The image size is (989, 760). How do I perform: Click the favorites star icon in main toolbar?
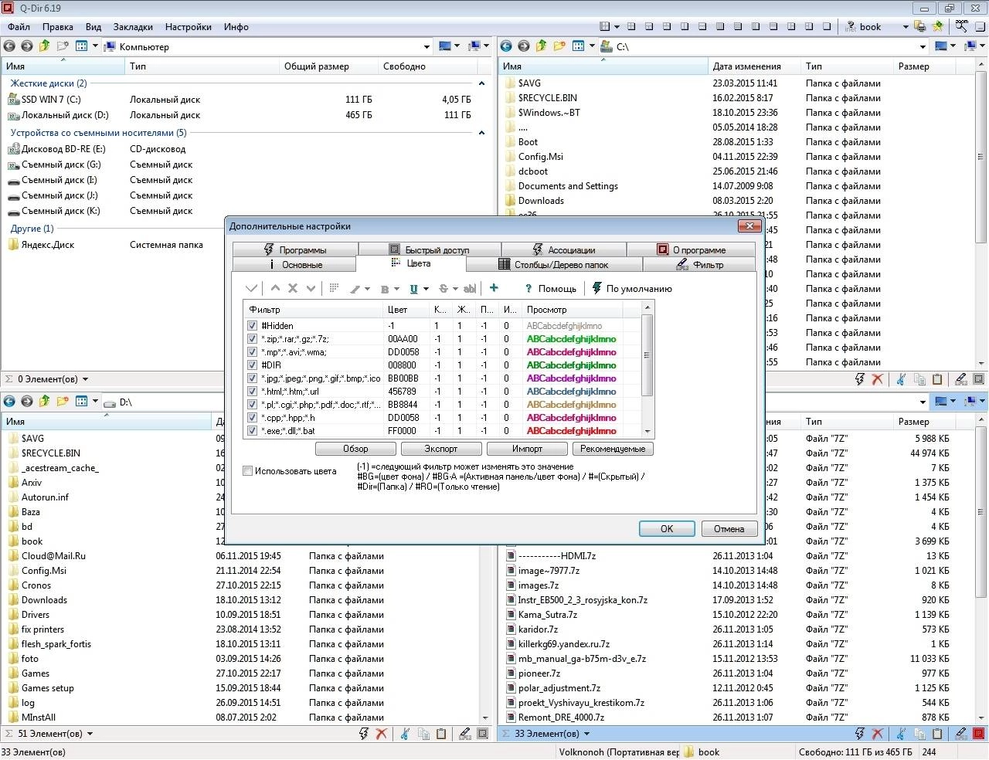(x=938, y=26)
